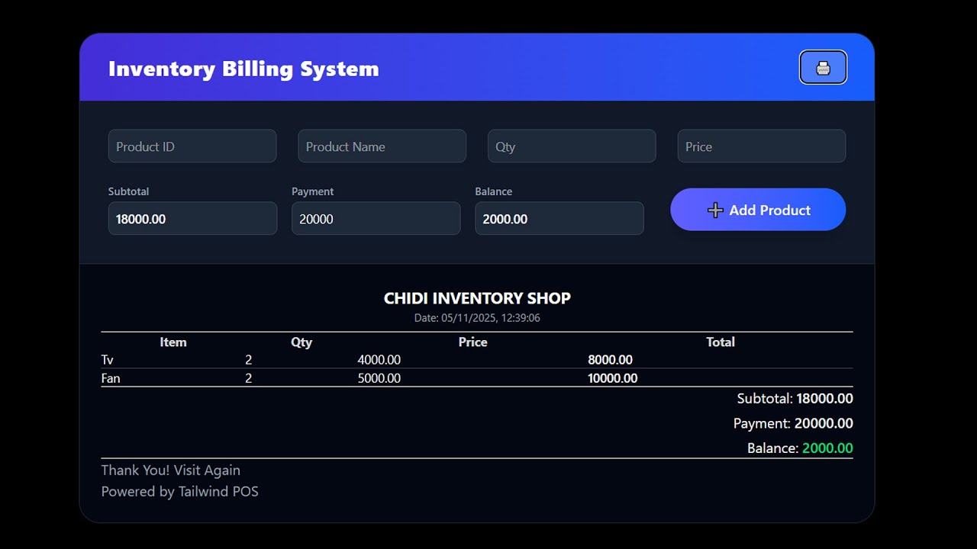Click the green balance amount 2000.00
This screenshot has width=977, height=549.
pyautogui.click(x=827, y=448)
